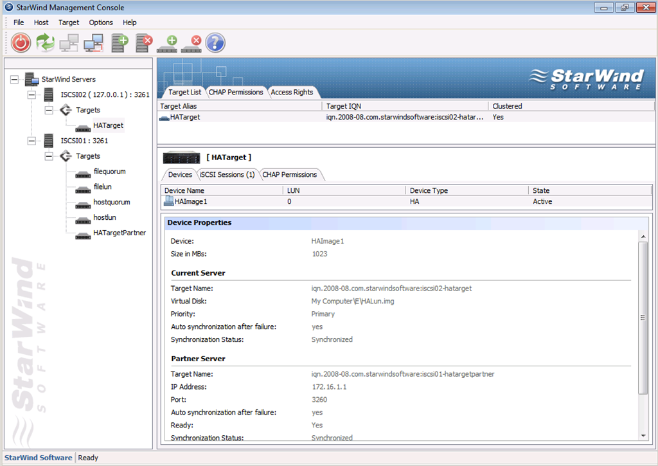658x466 pixels.
Task: Open the Target menu
Action: click(x=69, y=22)
